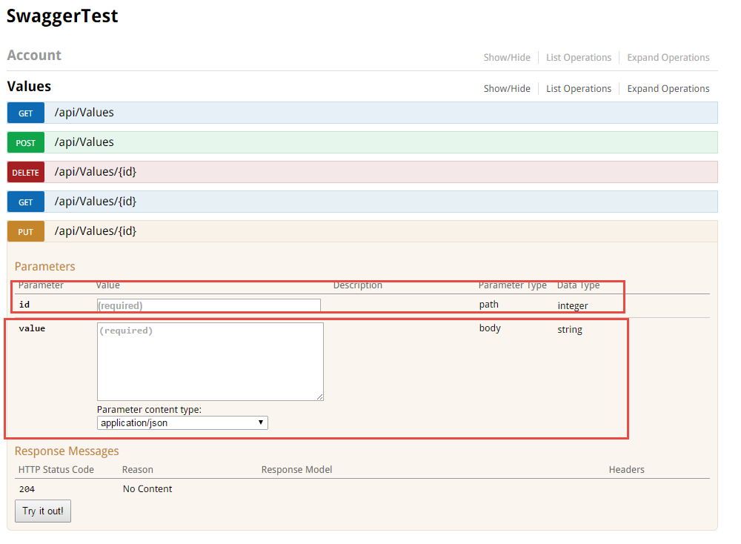Click the 'HTTP Status Code' column header
Screen dimensions: 741x544
click(56, 470)
